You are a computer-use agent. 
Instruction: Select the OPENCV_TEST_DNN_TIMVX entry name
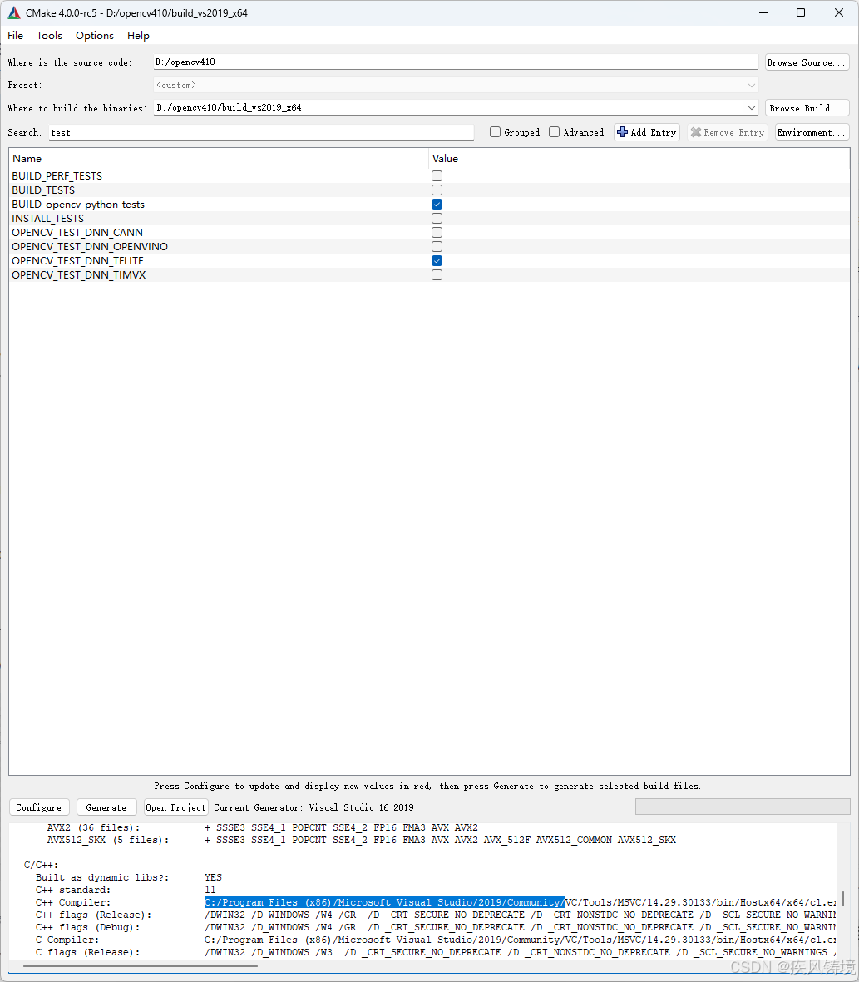79,275
